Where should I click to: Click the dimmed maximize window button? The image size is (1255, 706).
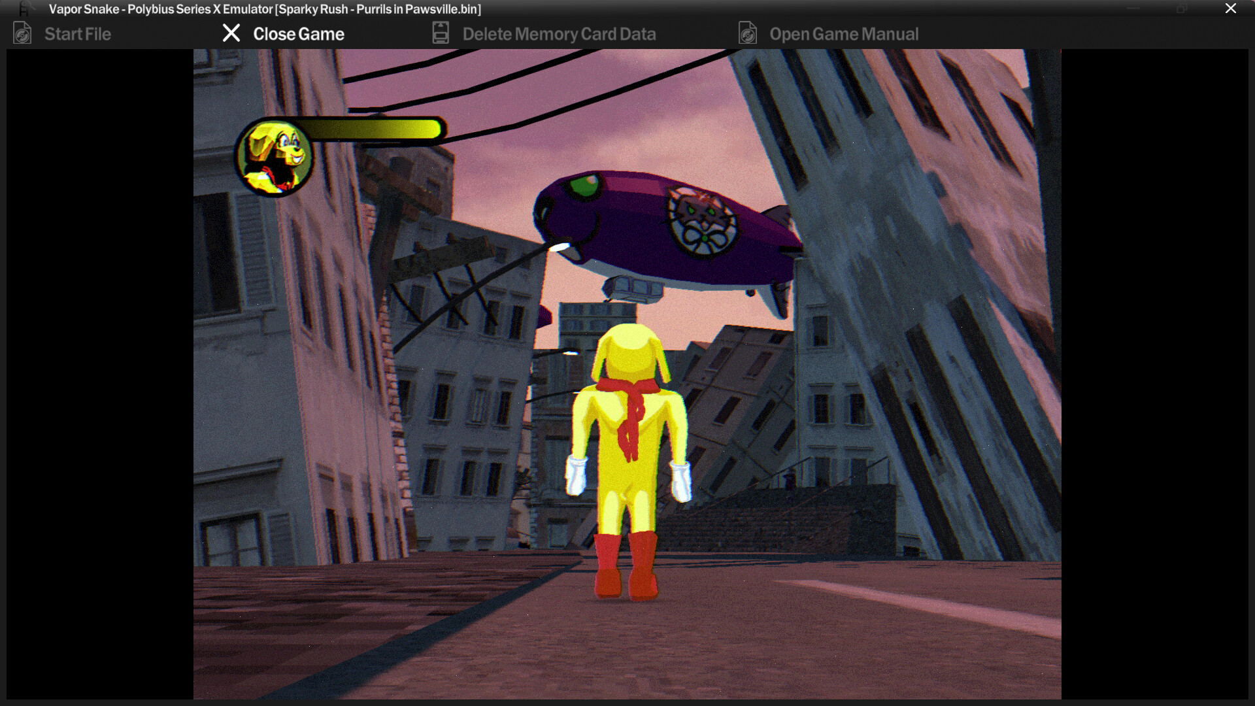(x=1182, y=8)
